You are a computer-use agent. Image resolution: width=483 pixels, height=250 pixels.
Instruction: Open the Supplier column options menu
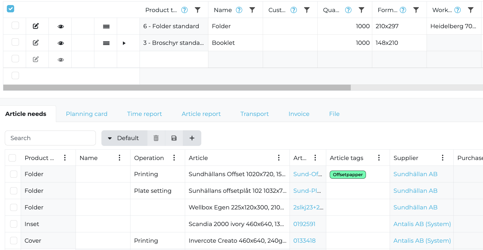tap(443, 158)
